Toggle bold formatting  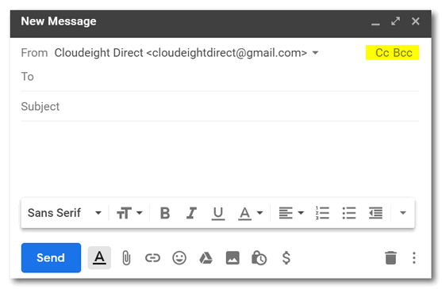click(x=165, y=213)
